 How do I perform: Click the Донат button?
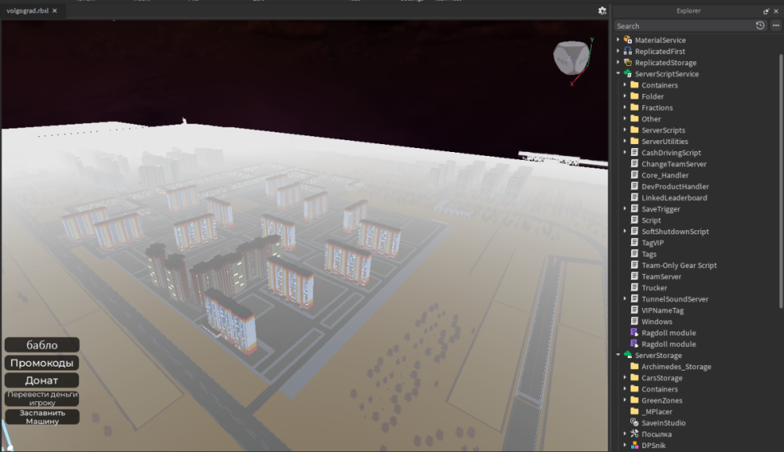42,380
